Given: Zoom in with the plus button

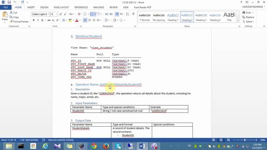Looking at the screenshot, I should coord(256,140).
